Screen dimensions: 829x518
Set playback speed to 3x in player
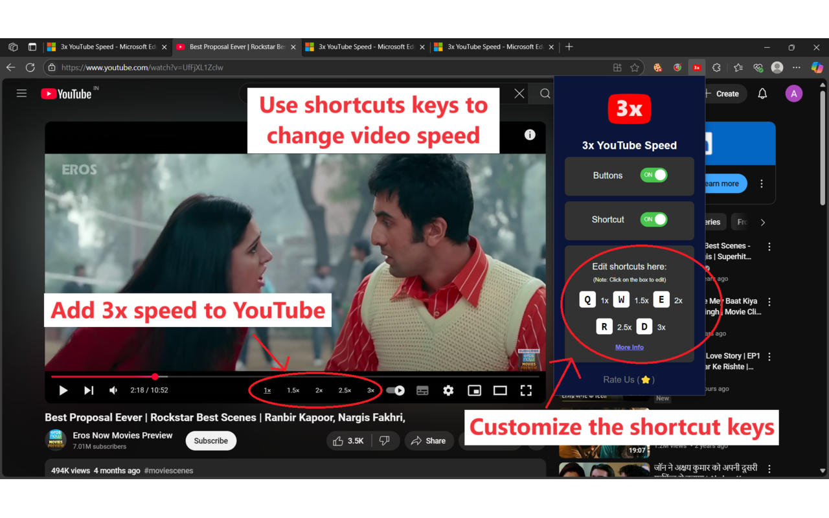click(x=370, y=390)
